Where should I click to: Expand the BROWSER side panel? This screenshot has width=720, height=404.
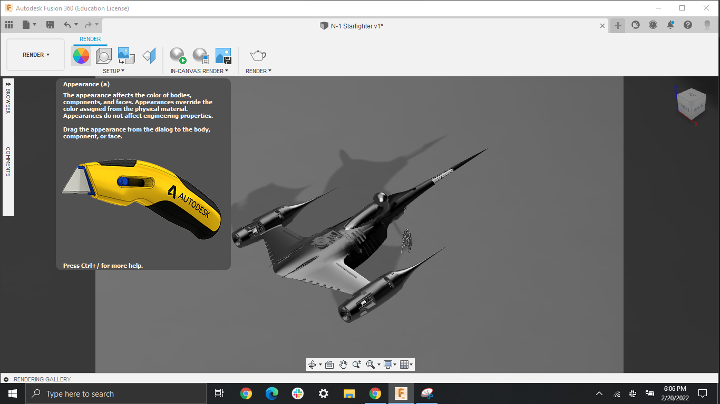[x=8, y=84]
